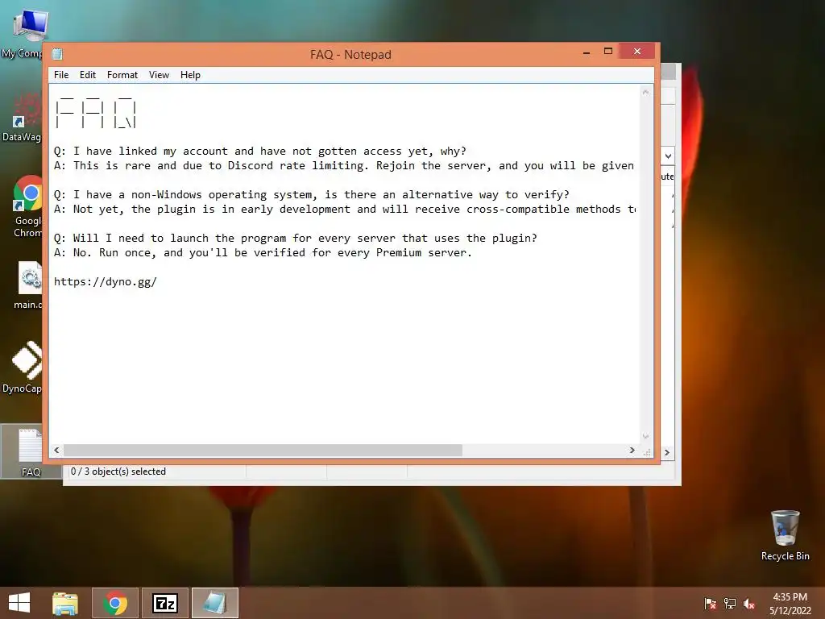The width and height of the screenshot is (825, 619).
Task: Click the line about Discord rate limiting
Action: (x=344, y=166)
